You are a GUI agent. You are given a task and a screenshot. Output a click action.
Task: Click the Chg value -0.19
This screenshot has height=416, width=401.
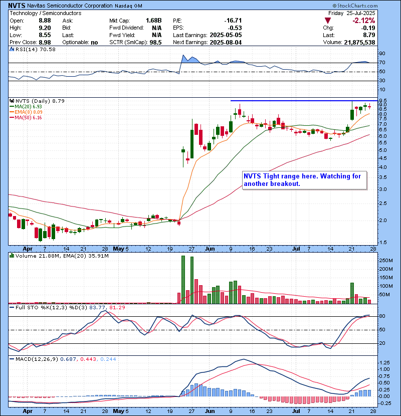[367, 28]
